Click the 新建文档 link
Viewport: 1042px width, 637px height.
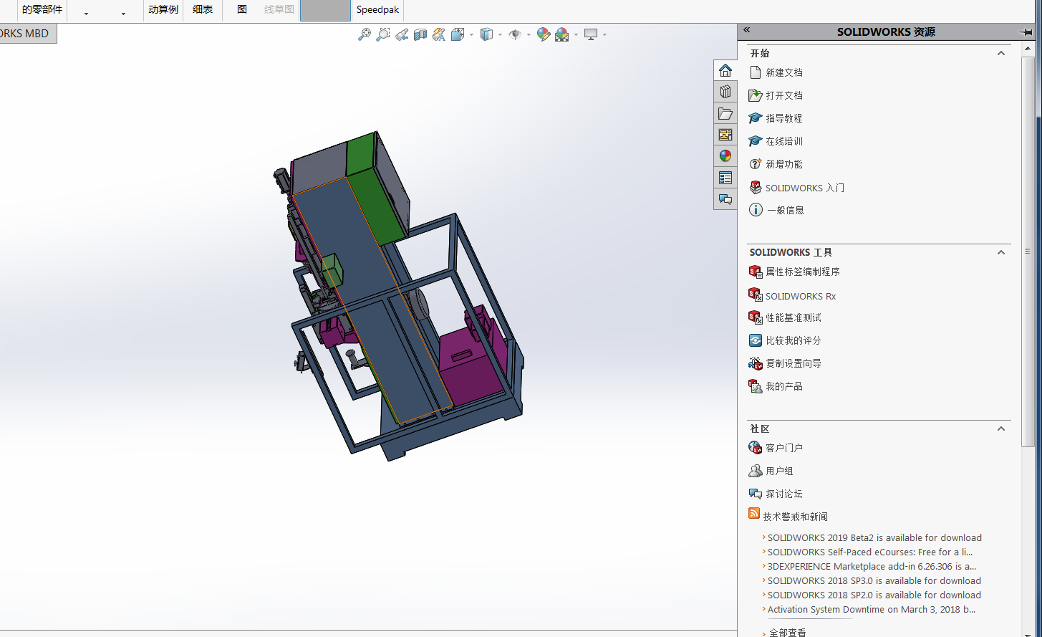783,72
